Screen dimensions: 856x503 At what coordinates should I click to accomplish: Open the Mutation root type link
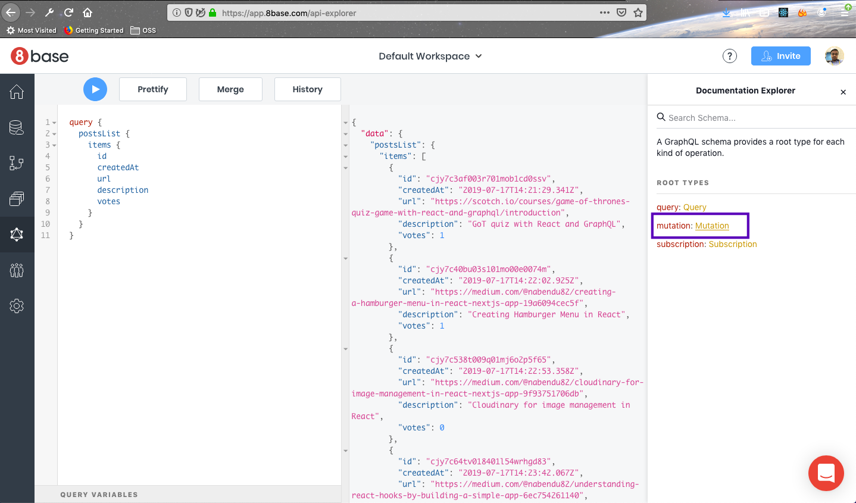(x=712, y=226)
